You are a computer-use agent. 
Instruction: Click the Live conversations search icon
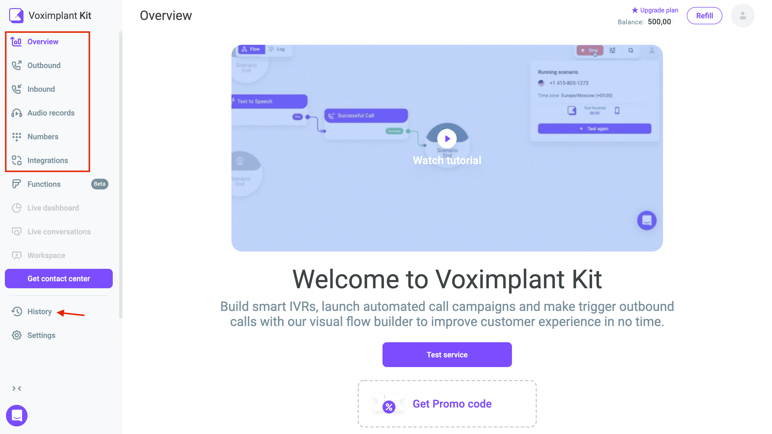coord(16,232)
